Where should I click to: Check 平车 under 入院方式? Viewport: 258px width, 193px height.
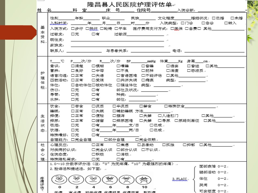pyautogui.click(x=116, y=29)
